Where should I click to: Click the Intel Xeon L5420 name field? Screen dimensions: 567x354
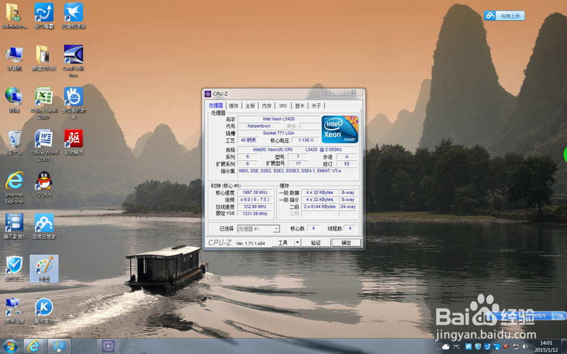278,119
